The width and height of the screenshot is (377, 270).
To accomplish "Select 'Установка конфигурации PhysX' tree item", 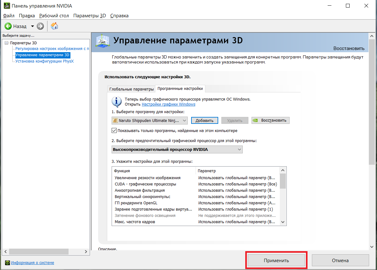I will 44,61.
